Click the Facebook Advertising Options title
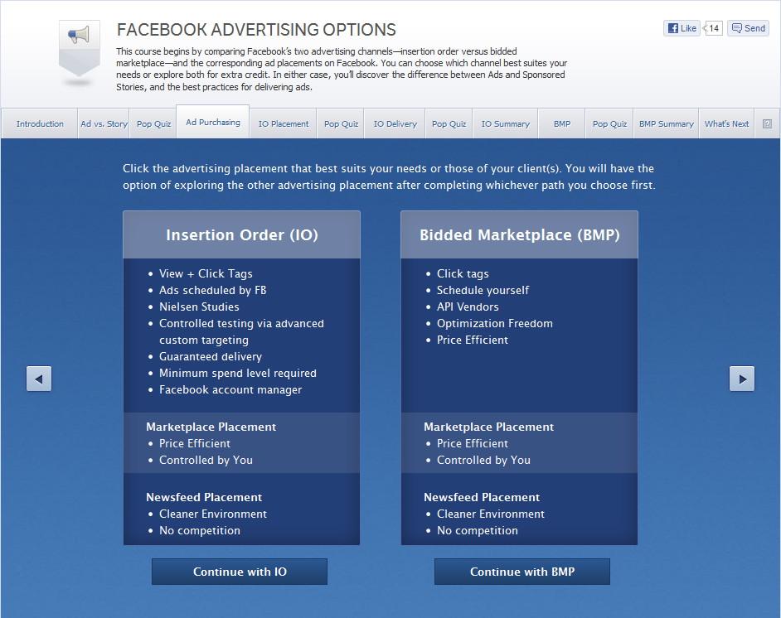 256,30
